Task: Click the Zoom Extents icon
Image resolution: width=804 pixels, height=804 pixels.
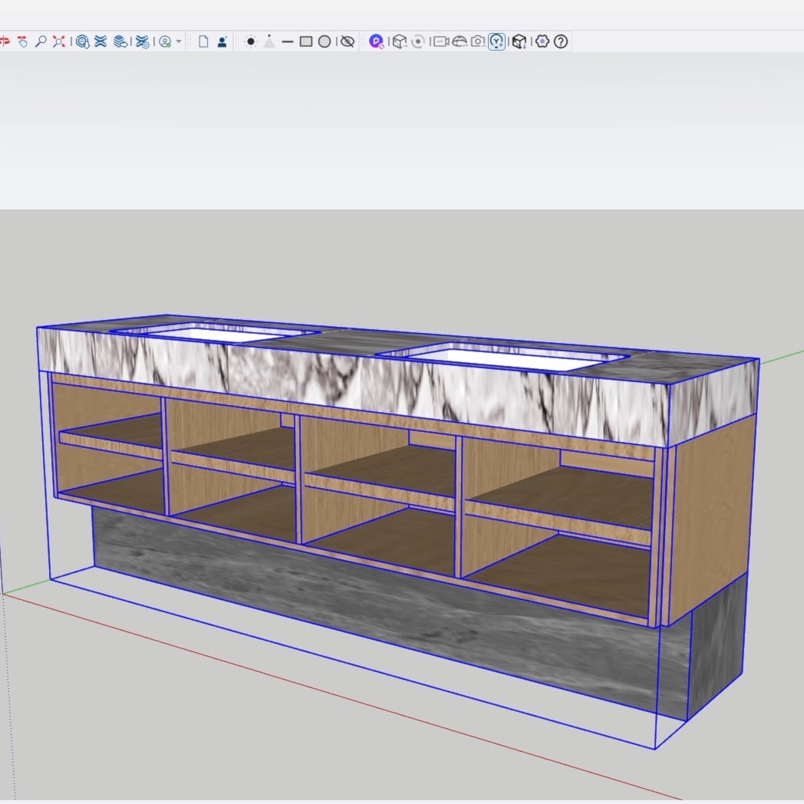Action: 59,41
